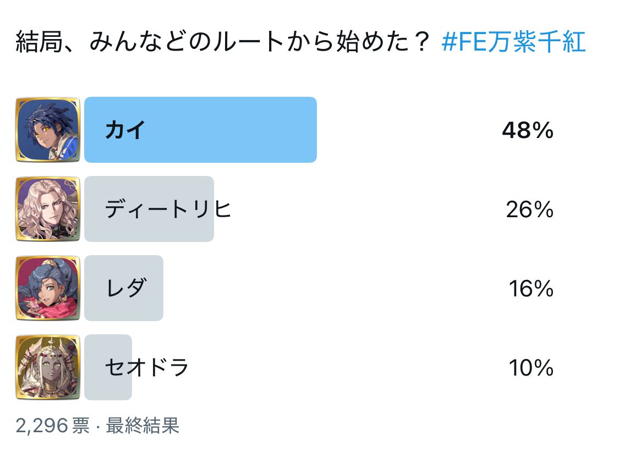
Task: Click the 10% result value
Action: coord(531,368)
